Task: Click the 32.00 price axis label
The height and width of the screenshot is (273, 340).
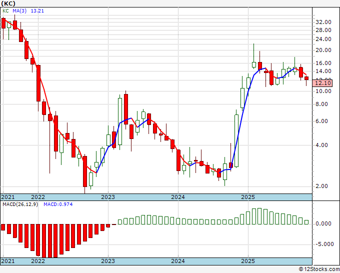Action: tap(323, 22)
